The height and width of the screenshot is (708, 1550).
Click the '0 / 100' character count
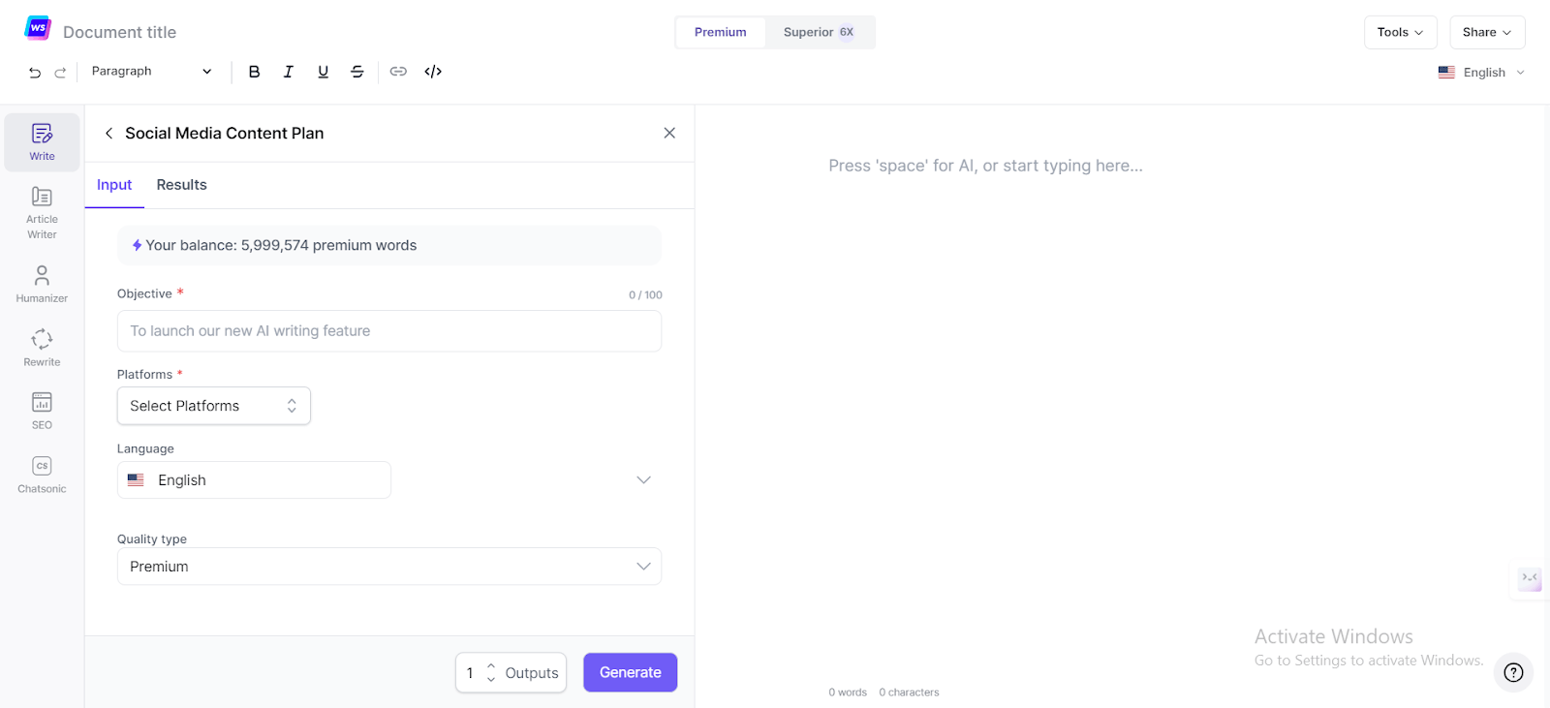coord(645,295)
